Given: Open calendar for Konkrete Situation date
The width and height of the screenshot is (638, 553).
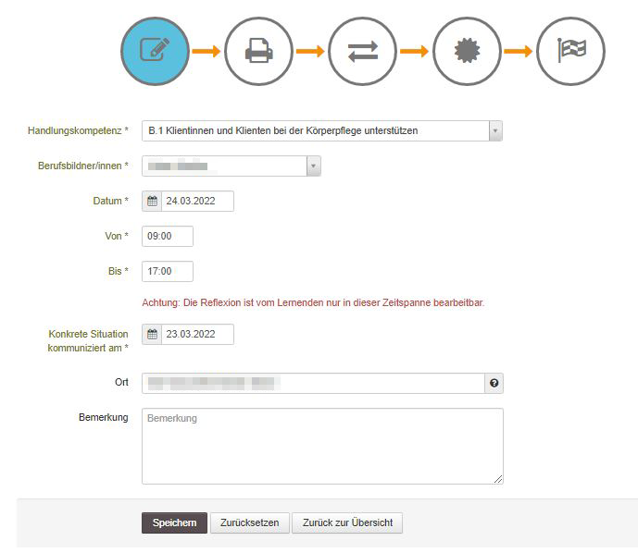Looking at the screenshot, I should tap(153, 335).
